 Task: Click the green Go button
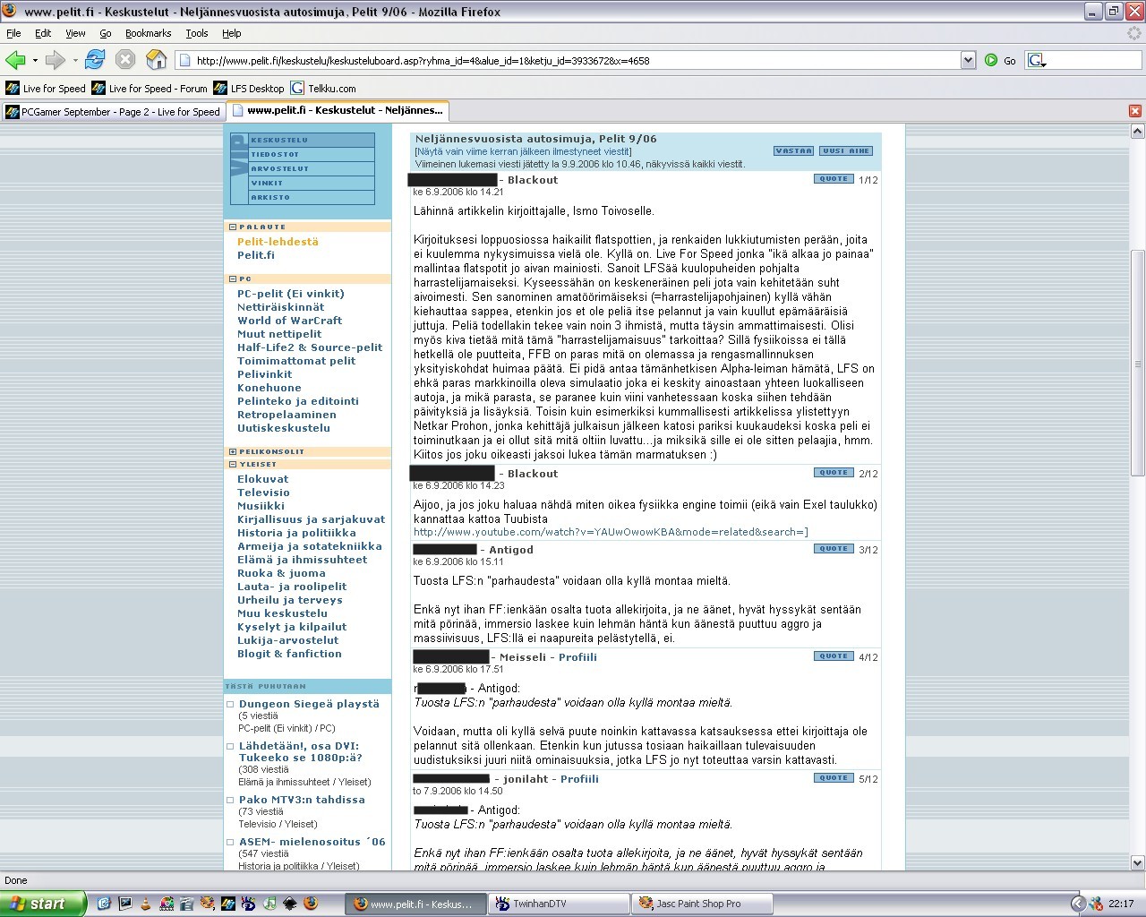[1000, 60]
